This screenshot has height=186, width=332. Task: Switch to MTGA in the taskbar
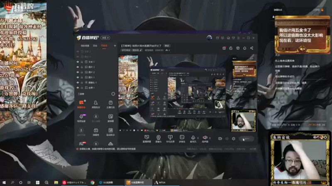(166, 182)
